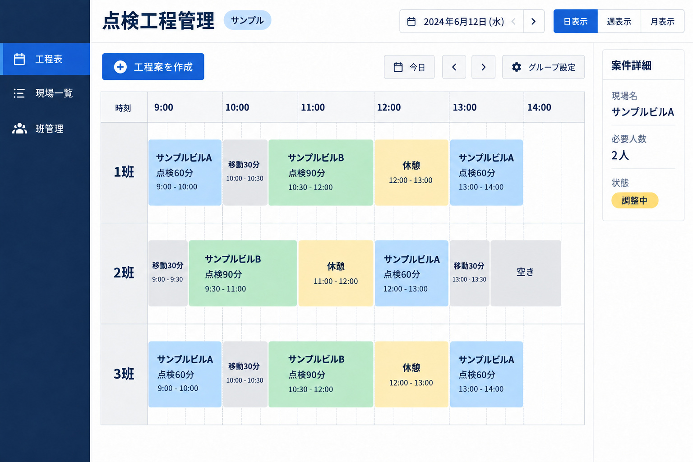Click the 1班 row header

pyautogui.click(x=124, y=172)
